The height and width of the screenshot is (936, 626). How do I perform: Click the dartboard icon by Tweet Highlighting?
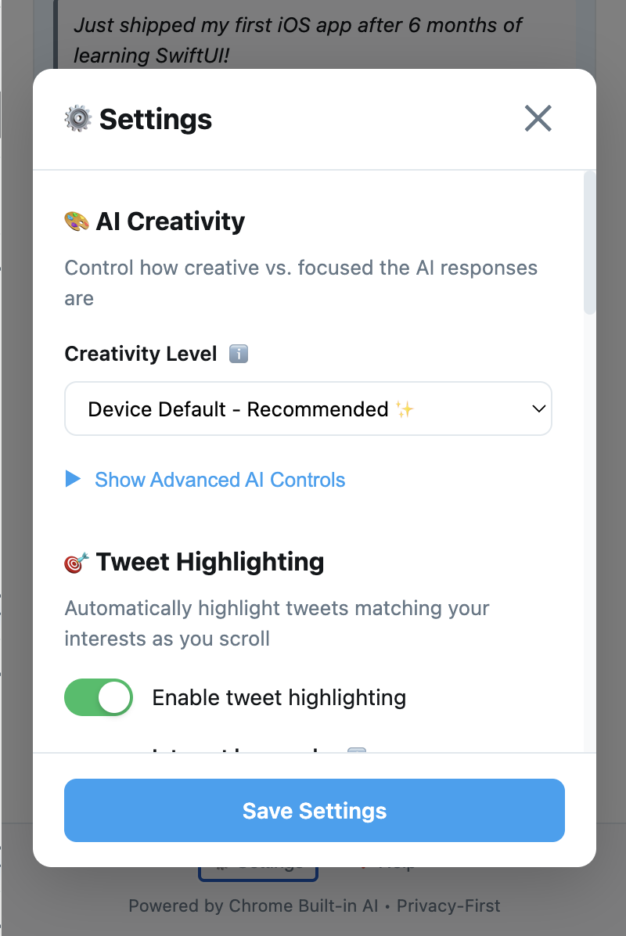coord(77,563)
